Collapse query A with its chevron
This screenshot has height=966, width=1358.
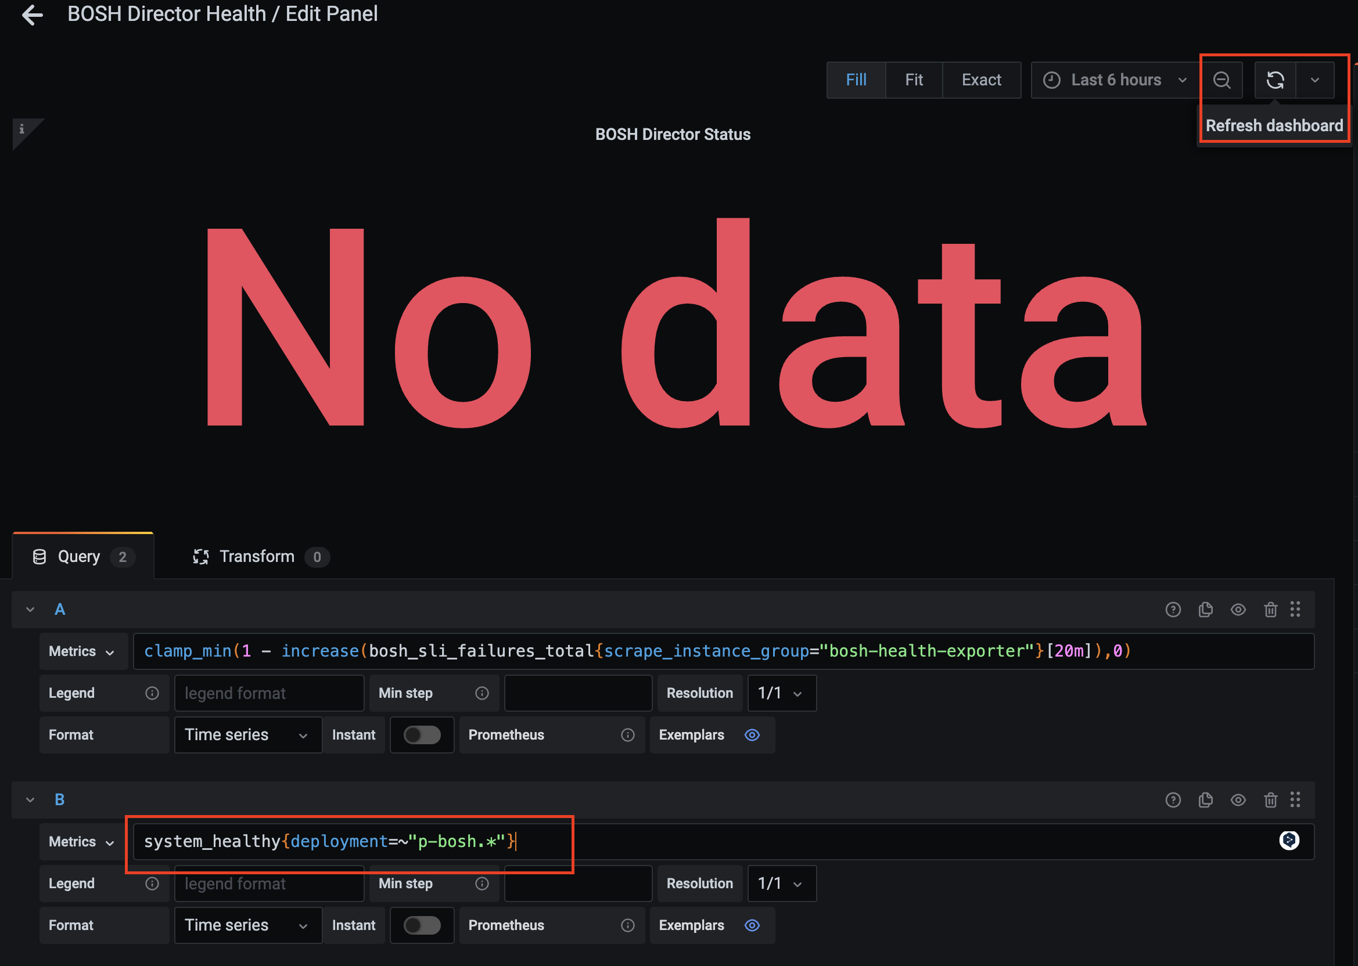click(x=30, y=610)
